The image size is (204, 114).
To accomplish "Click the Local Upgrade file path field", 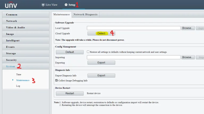I will click(134, 28).
